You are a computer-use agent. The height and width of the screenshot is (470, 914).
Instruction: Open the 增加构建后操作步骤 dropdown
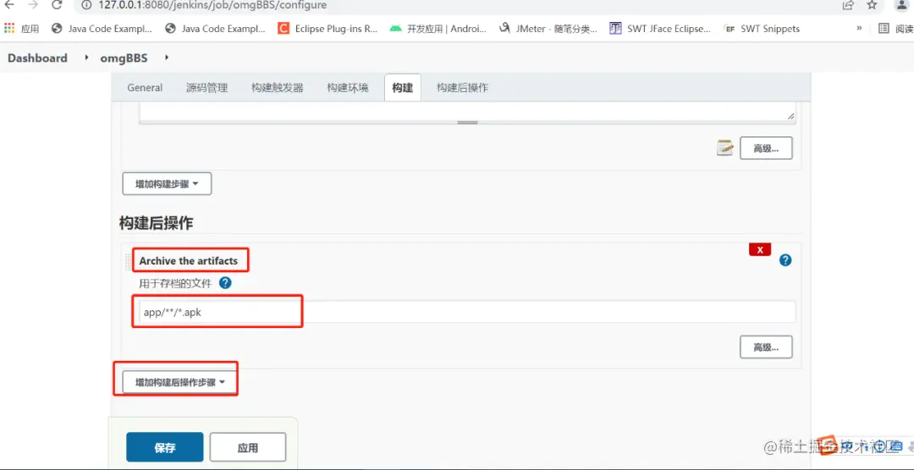(x=180, y=383)
